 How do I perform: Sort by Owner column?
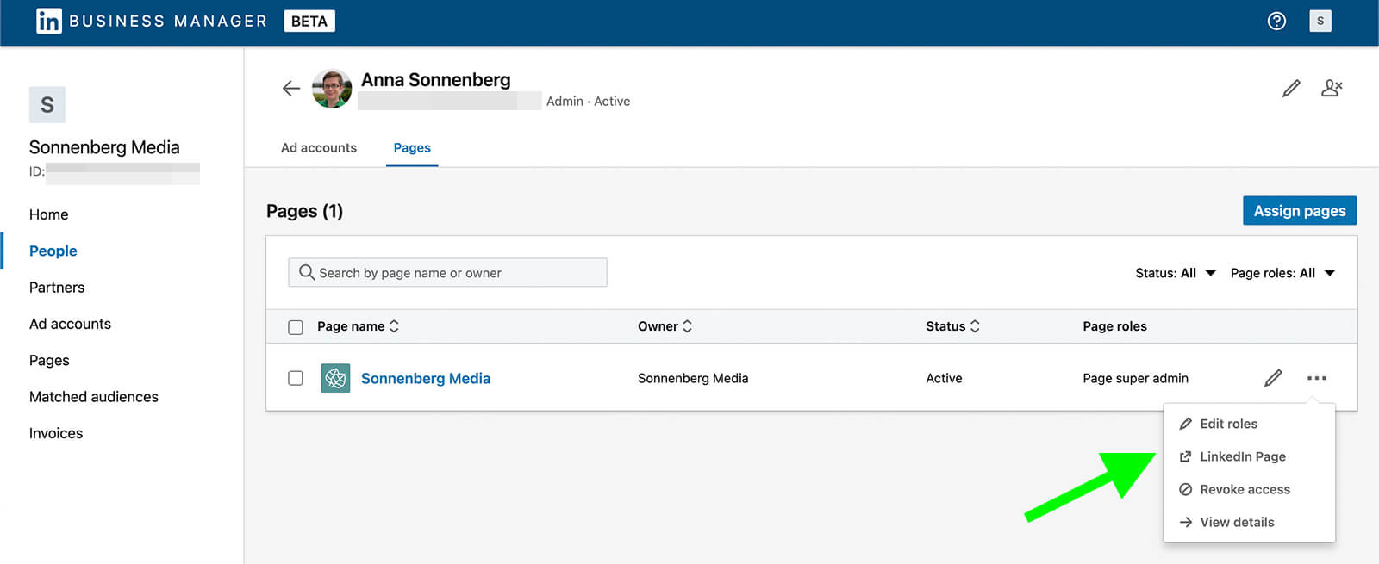point(665,326)
